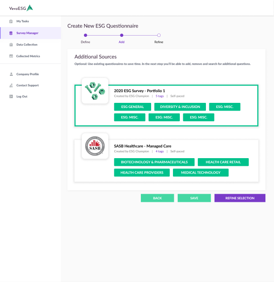The height and width of the screenshot is (282, 274).
Task: Click the Diversity & Inclusion tag
Action: (180, 107)
